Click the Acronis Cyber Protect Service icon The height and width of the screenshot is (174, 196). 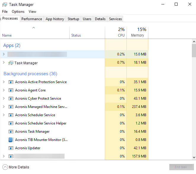tap(11, 99)
